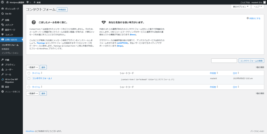Click the ユーザー person icon
The height and width of the screenshot is (134, 267).
tap(3, 70)
